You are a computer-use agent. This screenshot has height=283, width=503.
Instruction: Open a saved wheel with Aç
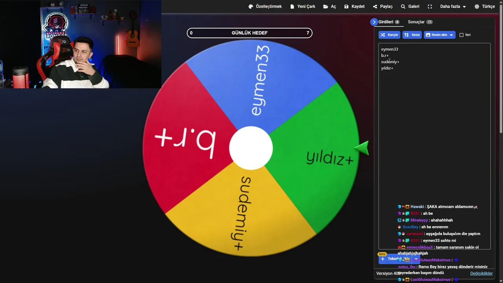tap(329, 7)
